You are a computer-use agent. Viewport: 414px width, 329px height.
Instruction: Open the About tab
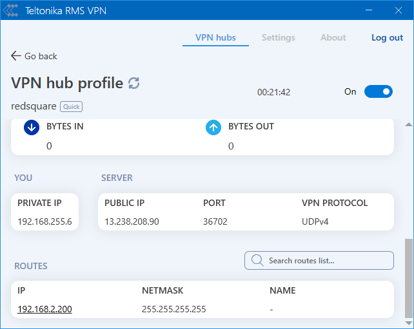pos(333,37)
